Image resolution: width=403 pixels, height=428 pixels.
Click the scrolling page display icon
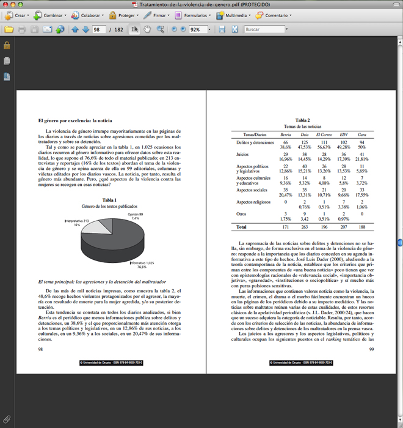pos(222,29)
